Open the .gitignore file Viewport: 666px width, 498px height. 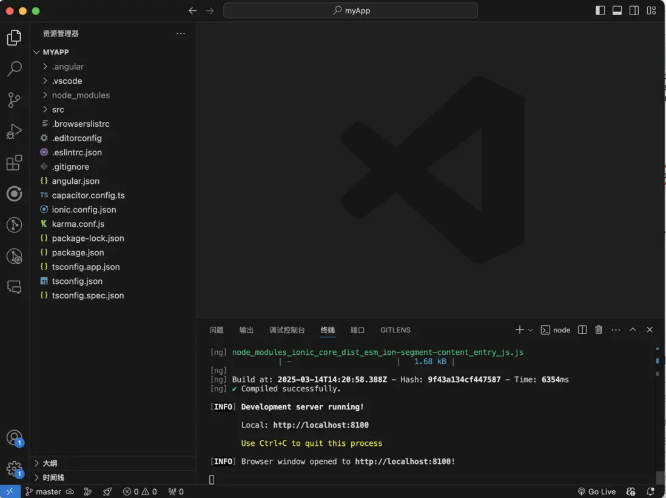[x=113, y=167]
